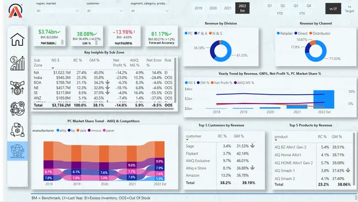
Task: Select year 2021
Action: pos(227,8)
